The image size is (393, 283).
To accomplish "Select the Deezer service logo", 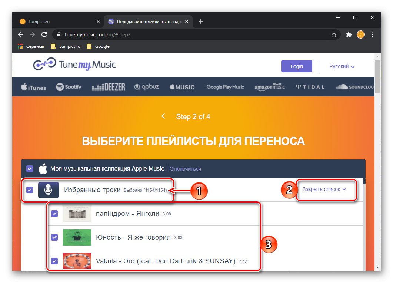I will (x=108, y=87).
